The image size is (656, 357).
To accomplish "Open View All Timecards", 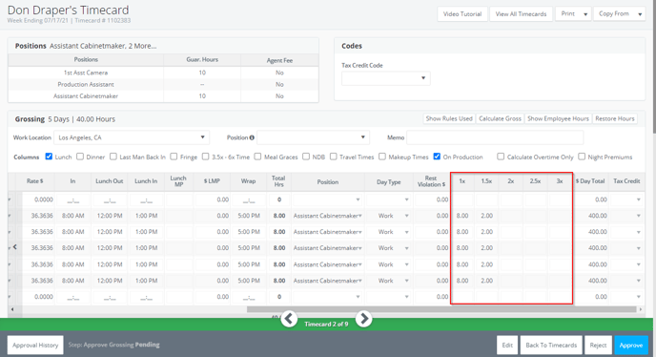I will [521, 13].
